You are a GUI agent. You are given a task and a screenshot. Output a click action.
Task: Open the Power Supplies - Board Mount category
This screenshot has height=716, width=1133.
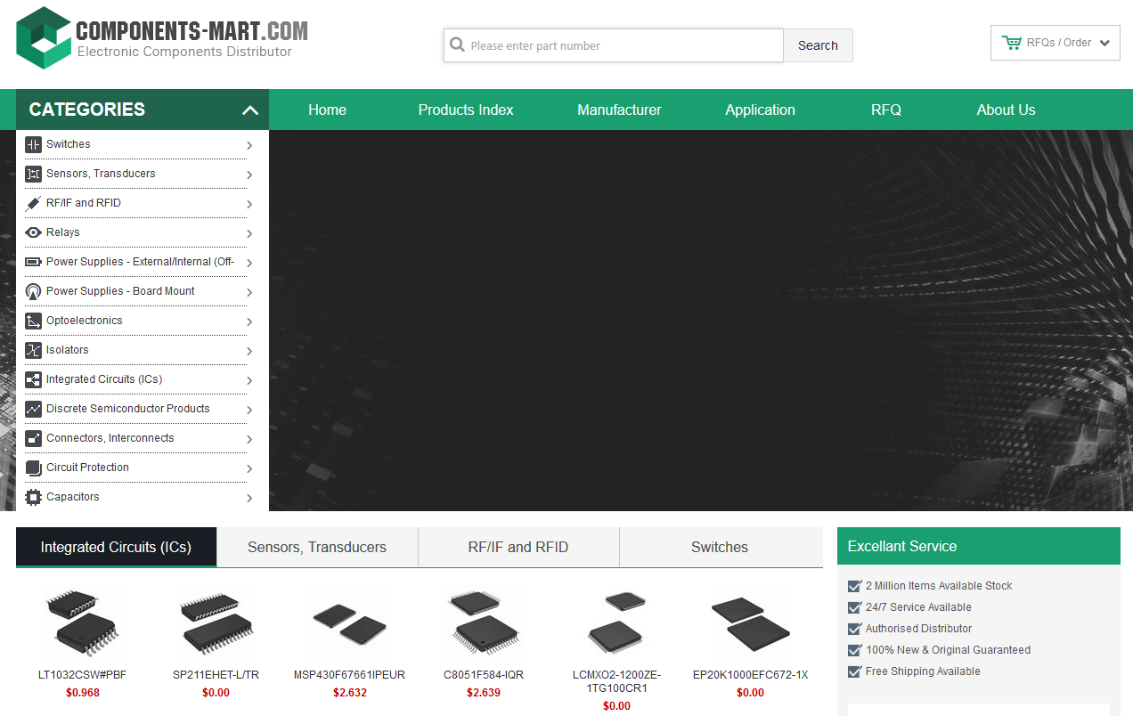pyautogui.click(x=120, y=291)
